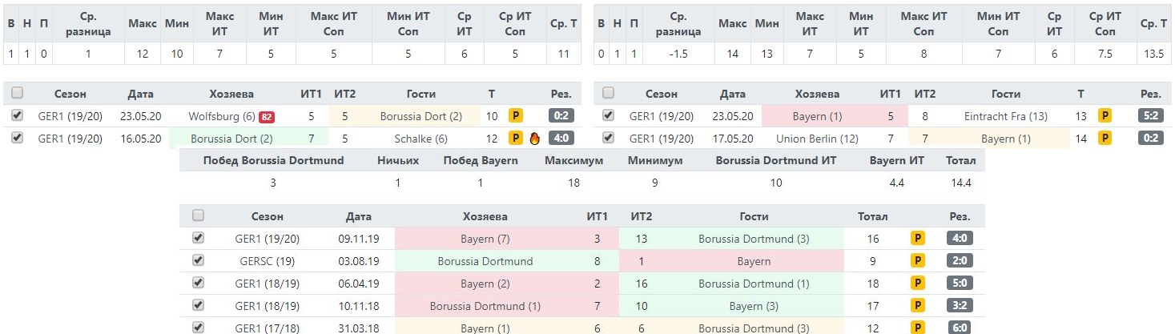1175x334 pixels.
Task: Open the 5:2 result badge for Bayern–Eintracht
Action: (1151, 116)
